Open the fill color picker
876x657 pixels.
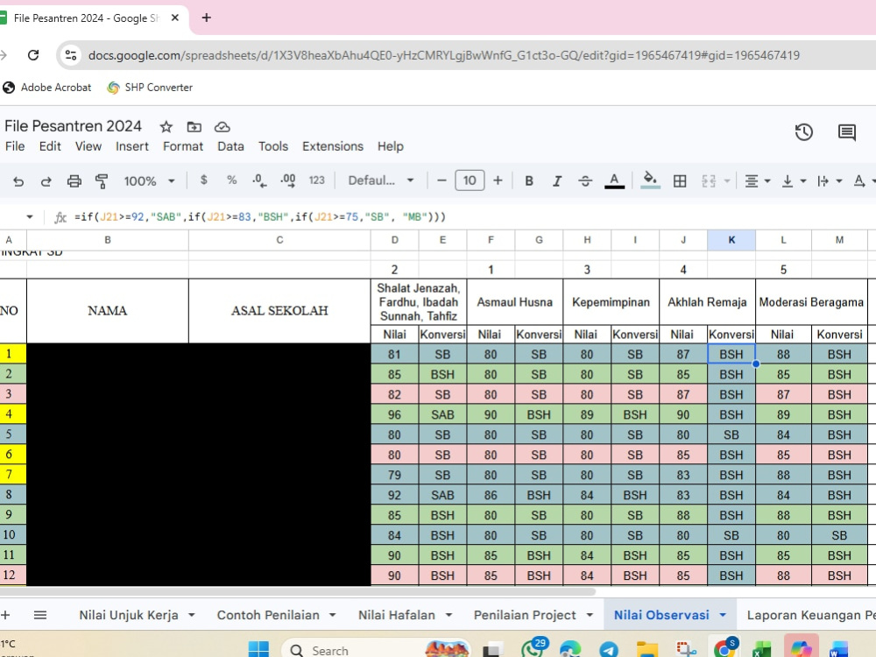[650, 180]
